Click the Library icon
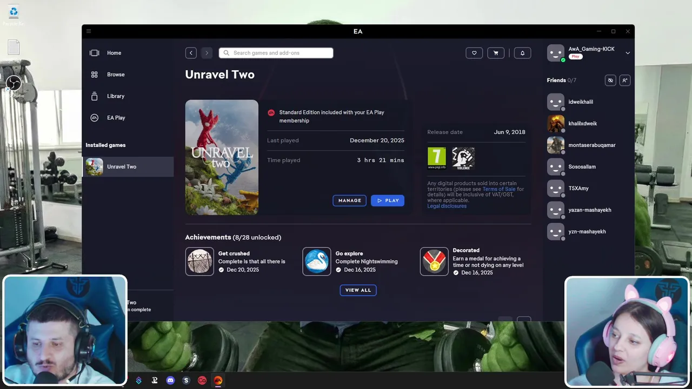This screenshot has width=692, height=389. click(x=95, y=96)
